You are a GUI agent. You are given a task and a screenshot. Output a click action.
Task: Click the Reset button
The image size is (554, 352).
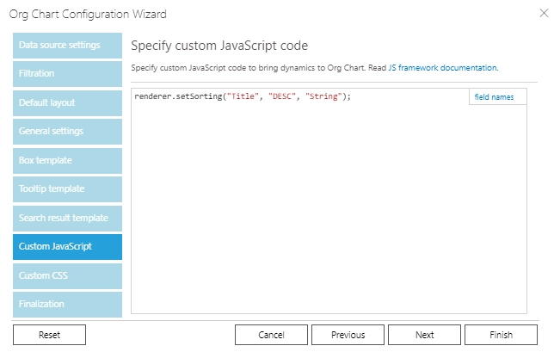click(50, 335)
